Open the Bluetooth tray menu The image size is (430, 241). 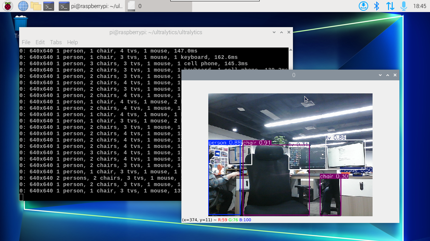pyautogui.click(x=377, y=6)
